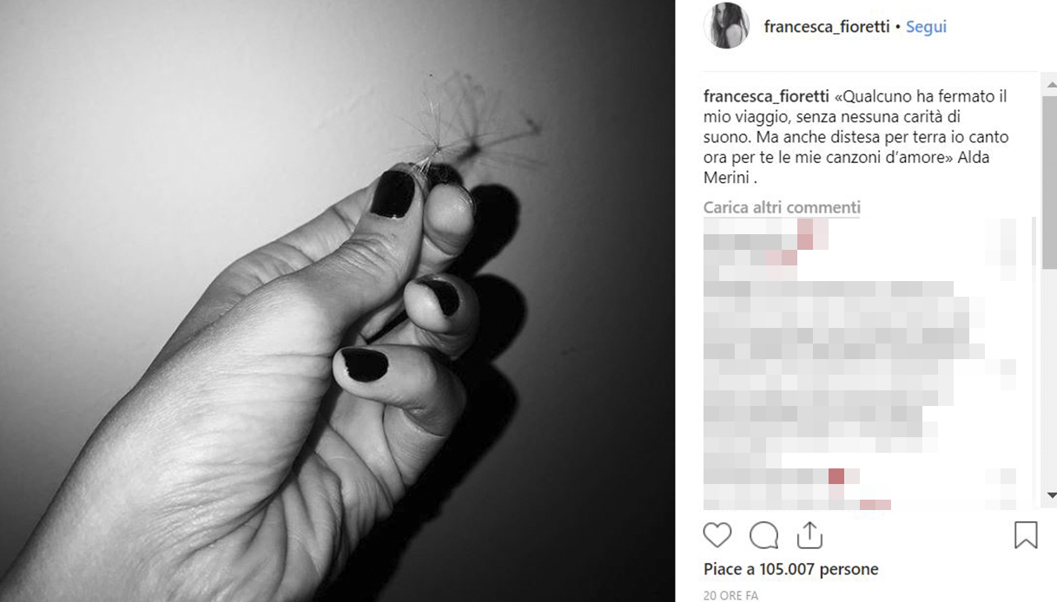The width and height of the screenshot is (1057, 602).
Task: Share the post using the upload arrow icon
Action: pos(809,534)
